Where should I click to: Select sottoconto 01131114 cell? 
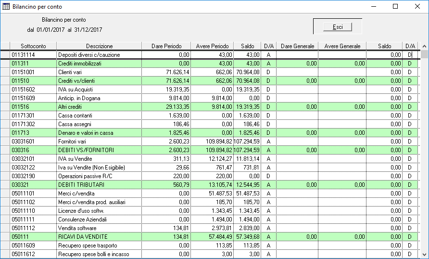coord(33,55)
